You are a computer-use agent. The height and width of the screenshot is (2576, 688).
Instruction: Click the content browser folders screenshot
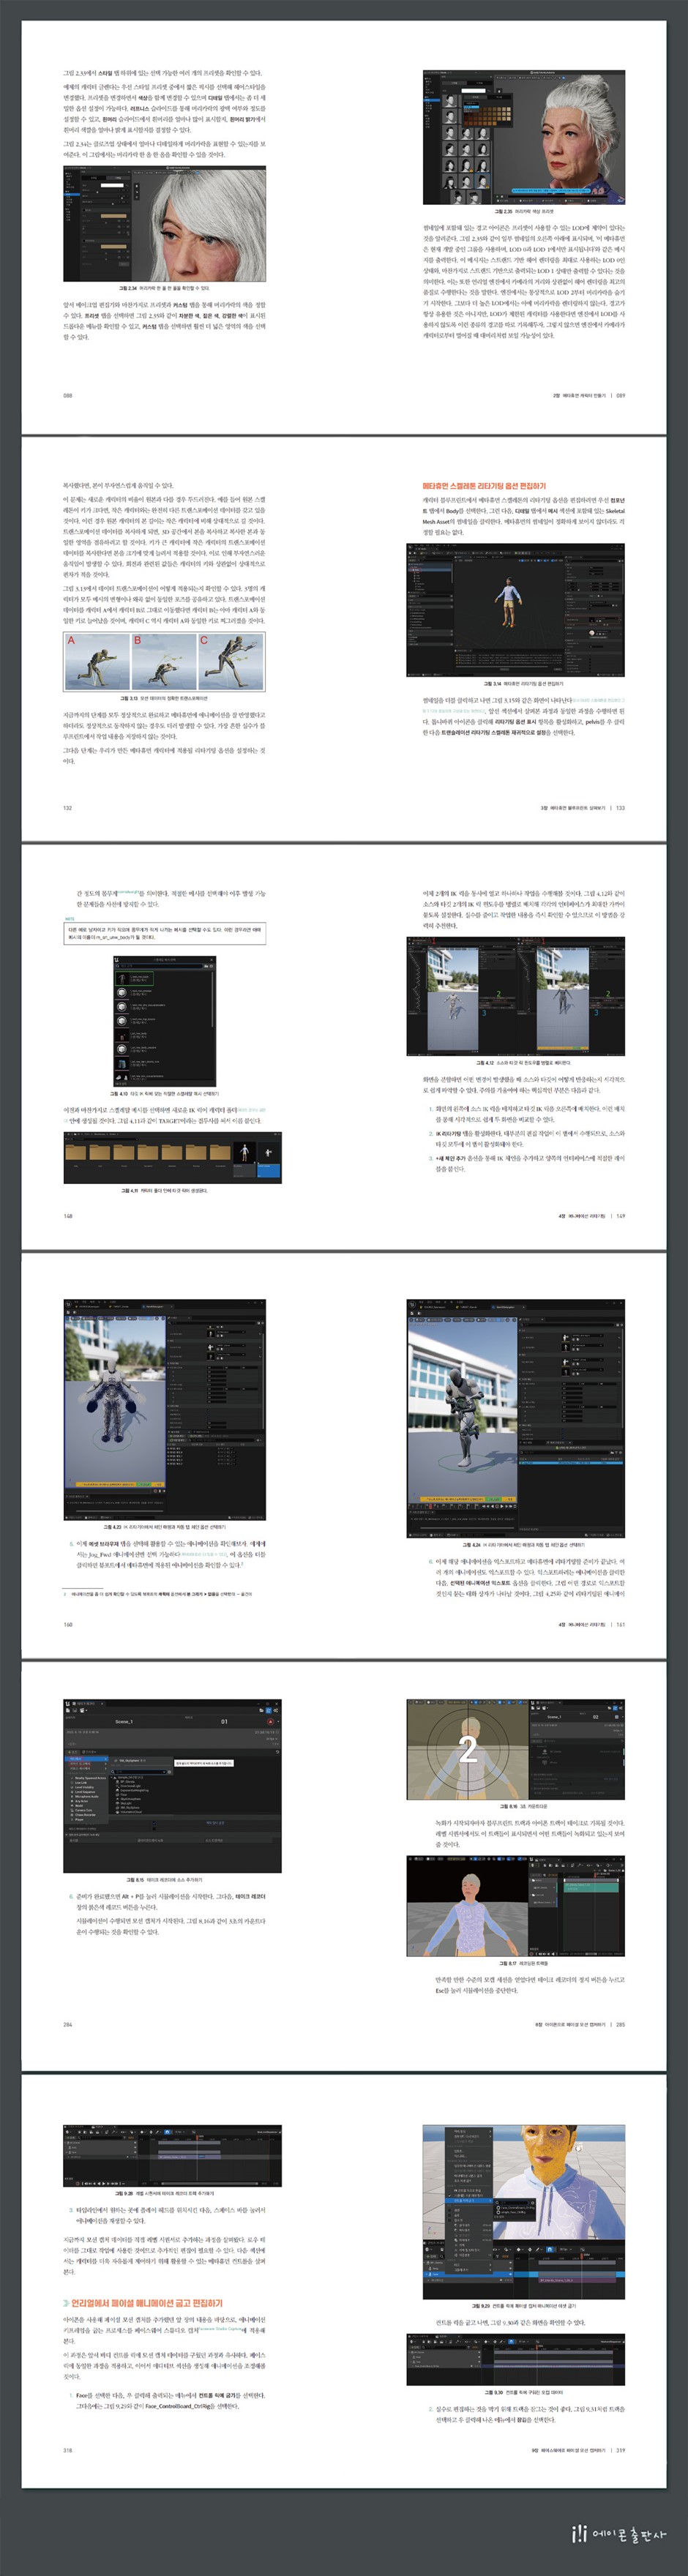tap(172, 1158)
